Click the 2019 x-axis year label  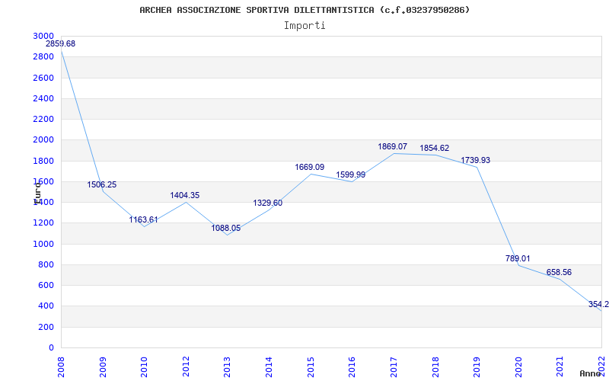[477, 367]
